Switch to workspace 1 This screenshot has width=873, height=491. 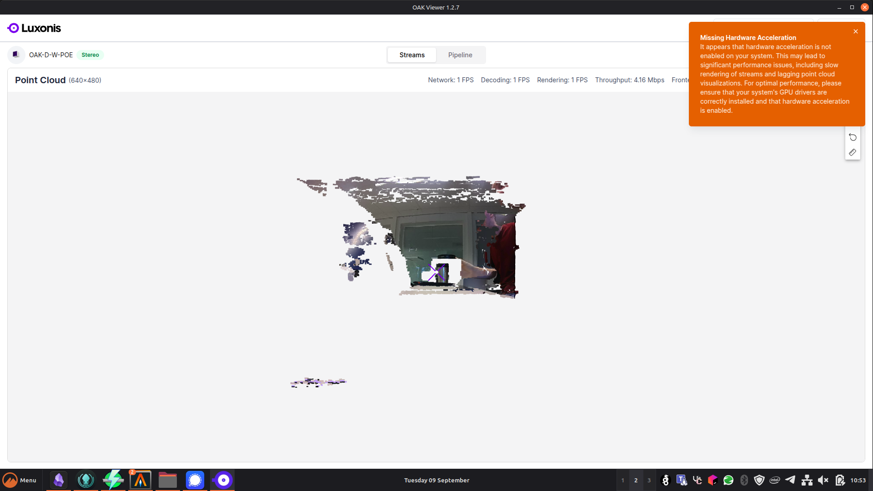tap(622, 480)
